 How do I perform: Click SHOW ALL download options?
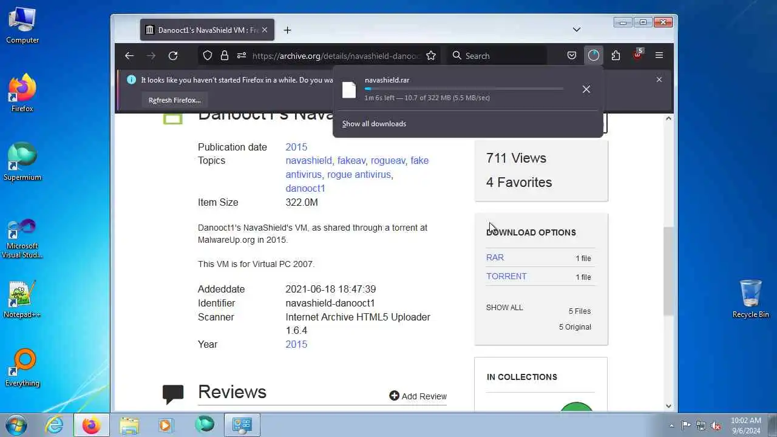click(x=504, y=308)
